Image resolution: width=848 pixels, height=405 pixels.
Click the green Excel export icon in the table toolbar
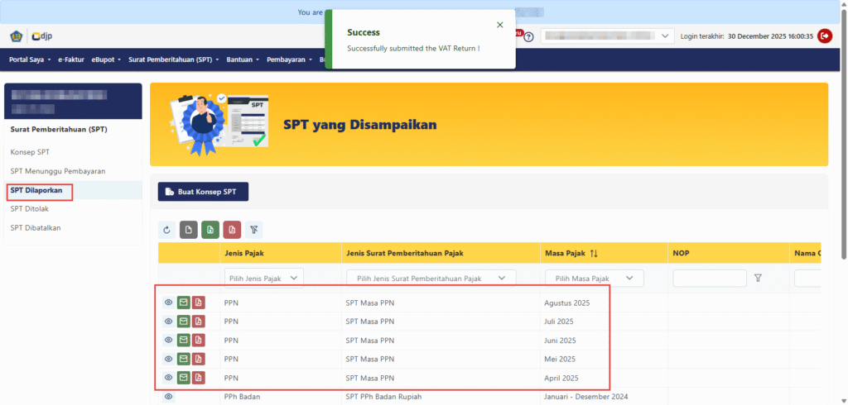211,230
